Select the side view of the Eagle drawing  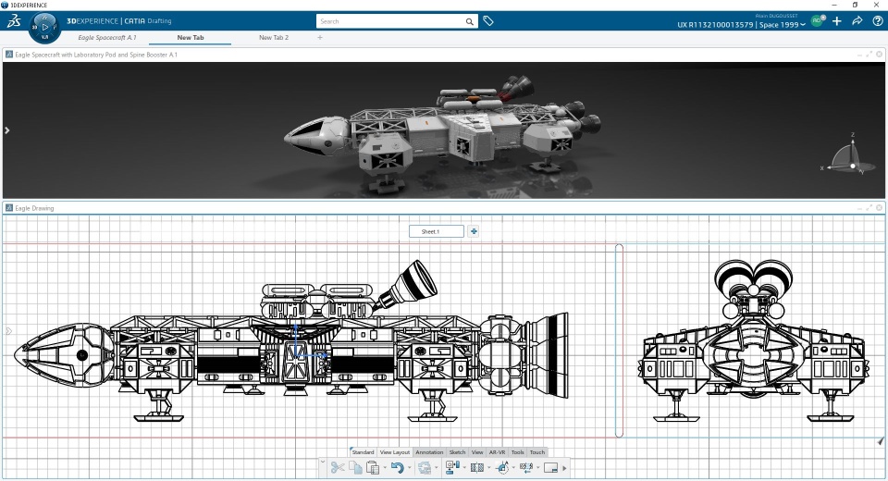click(291, 340)
